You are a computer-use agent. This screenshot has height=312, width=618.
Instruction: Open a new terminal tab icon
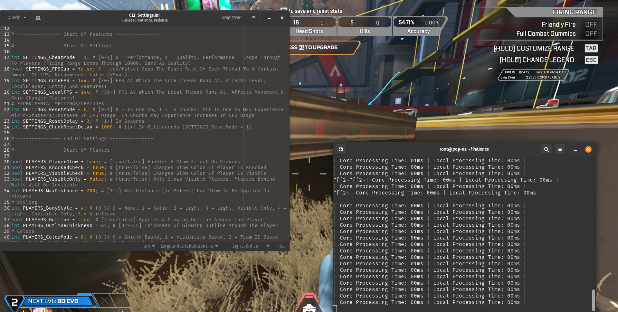[341, 149]
